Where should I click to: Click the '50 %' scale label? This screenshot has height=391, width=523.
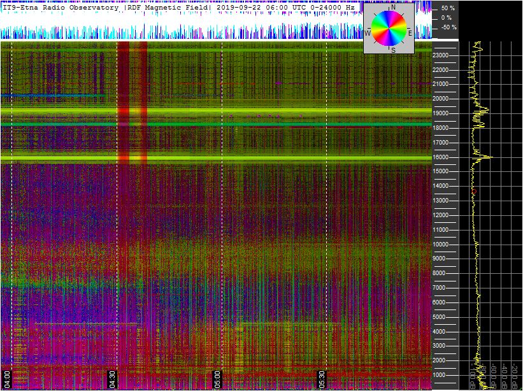click(x=448, y=8)
